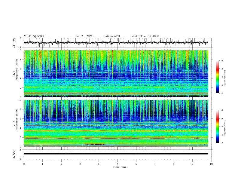Image resolution: width=238 pixels, height=184 pixels.
Task: Click time axis tick label "10"
Action: [211, 164]
